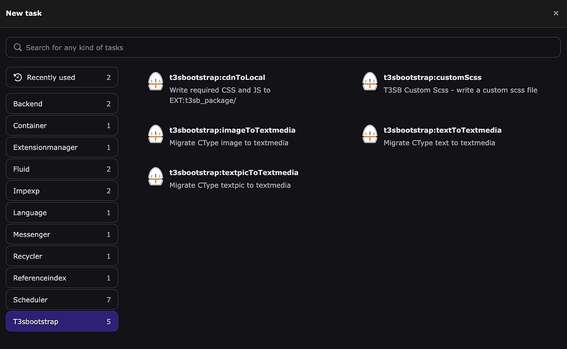
Task: Click the egg icon beside t3sbootstrap:textpicToTextmedia
Action: tap(156, 177)
